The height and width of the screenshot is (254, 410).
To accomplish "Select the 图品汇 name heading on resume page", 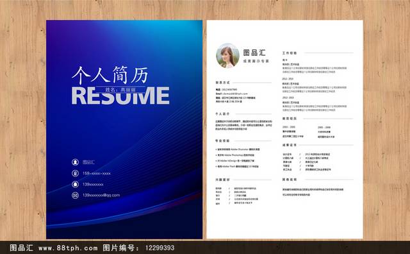I will (x=254, y=53).
